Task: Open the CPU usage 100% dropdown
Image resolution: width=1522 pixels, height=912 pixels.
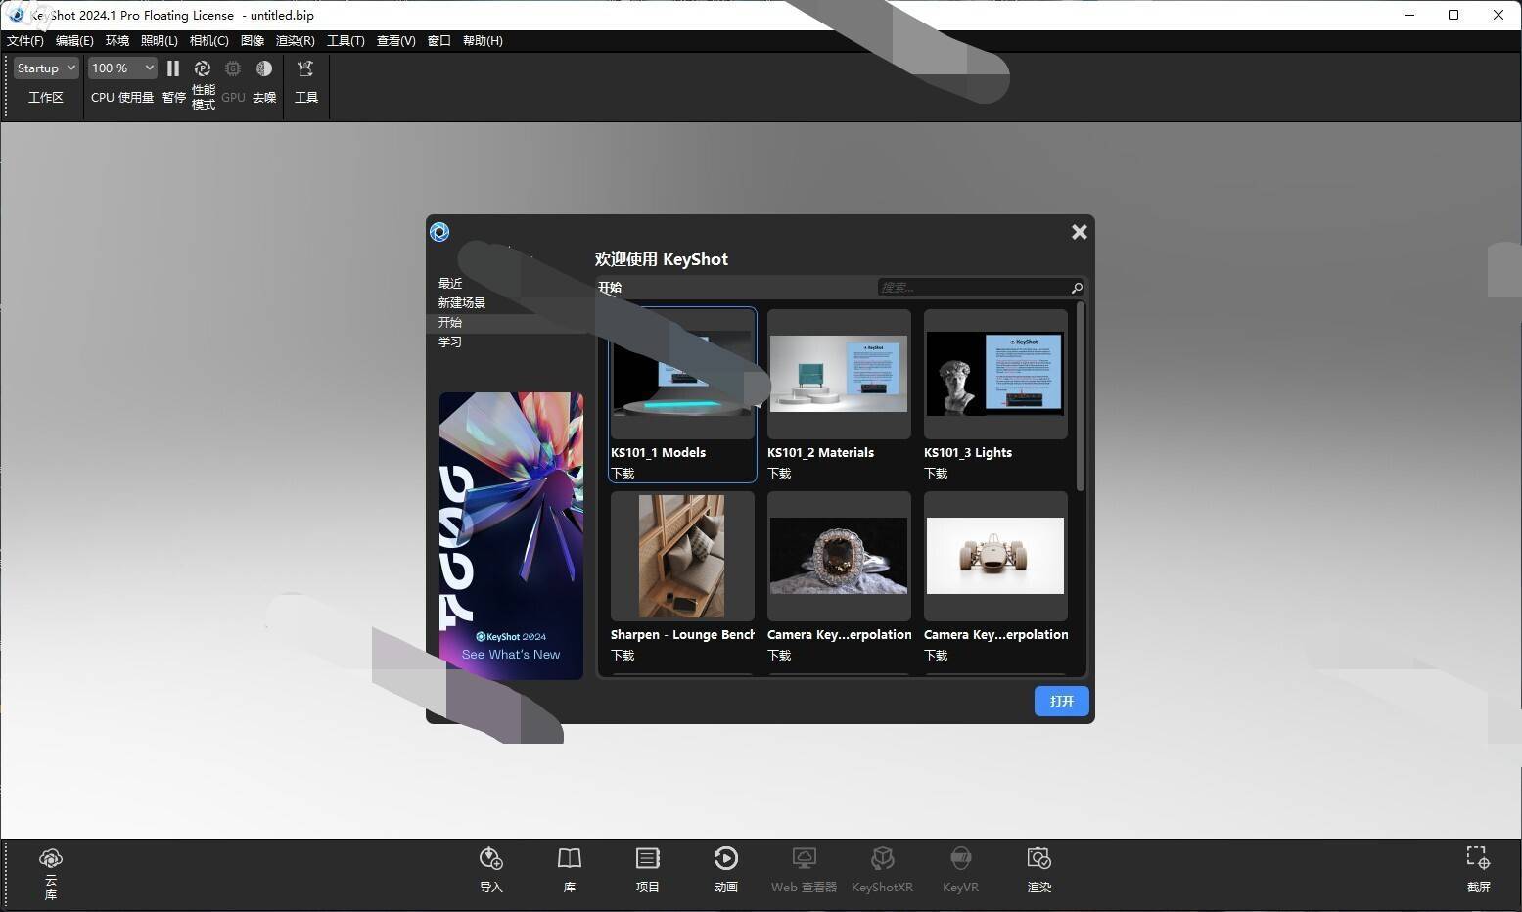Action: [x=122, y=68]
